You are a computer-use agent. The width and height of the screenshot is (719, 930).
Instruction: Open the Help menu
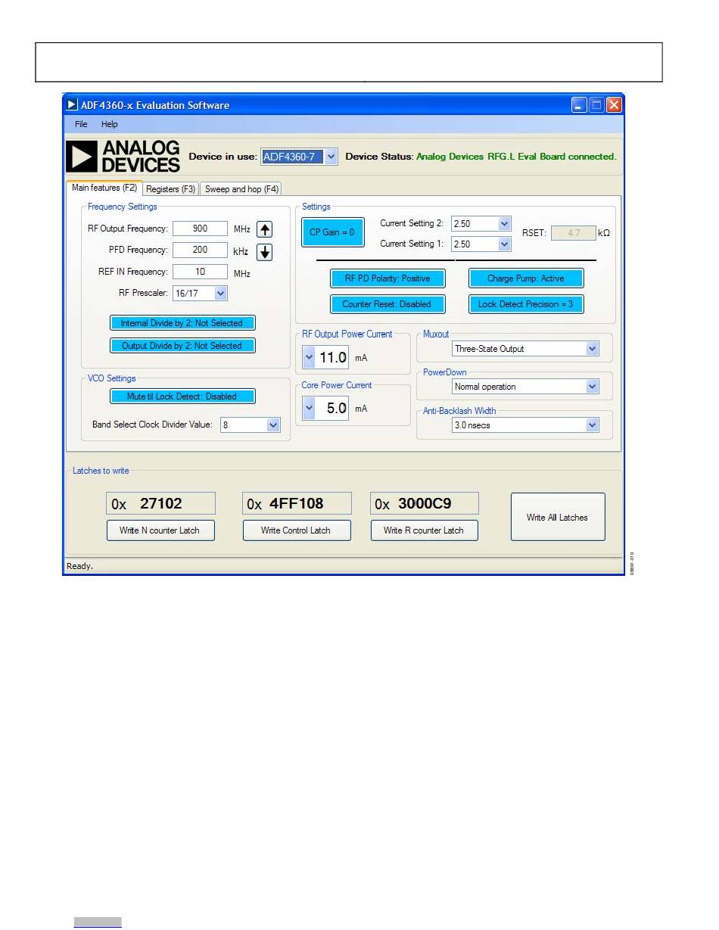(110, 124)
